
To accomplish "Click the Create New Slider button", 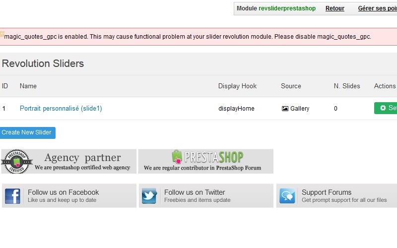I will [x=27, y=132].
